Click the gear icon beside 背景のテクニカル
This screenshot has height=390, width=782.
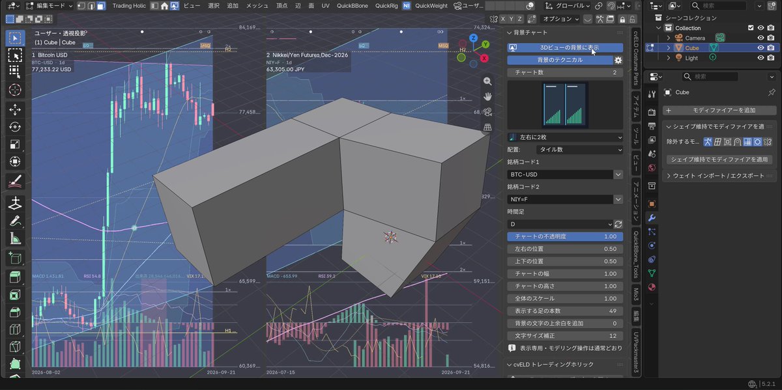(618, 60)
